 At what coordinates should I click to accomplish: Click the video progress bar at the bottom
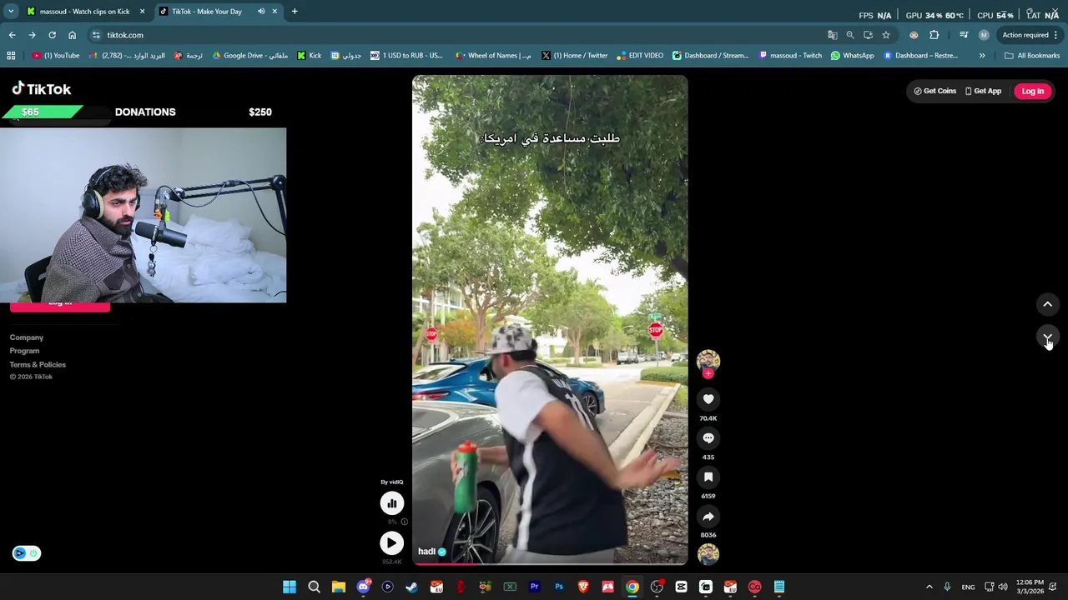(x=550, y=562)
